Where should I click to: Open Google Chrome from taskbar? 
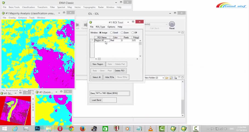coord(71,128)
